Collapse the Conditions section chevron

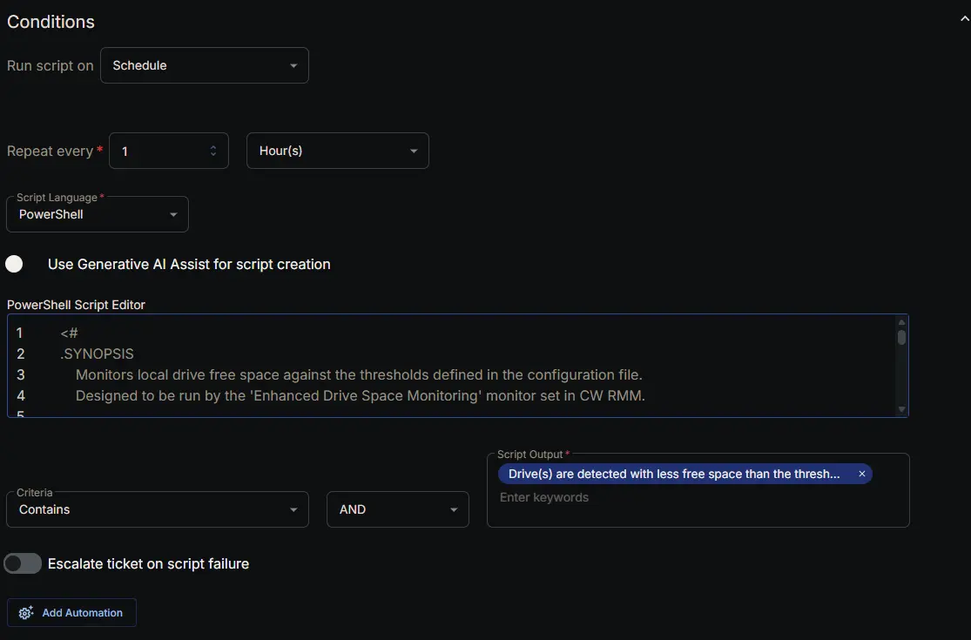[x=964, y=19]
